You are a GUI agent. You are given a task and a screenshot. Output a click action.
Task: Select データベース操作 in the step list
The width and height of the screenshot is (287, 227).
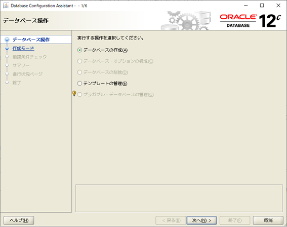coord(31,40)
